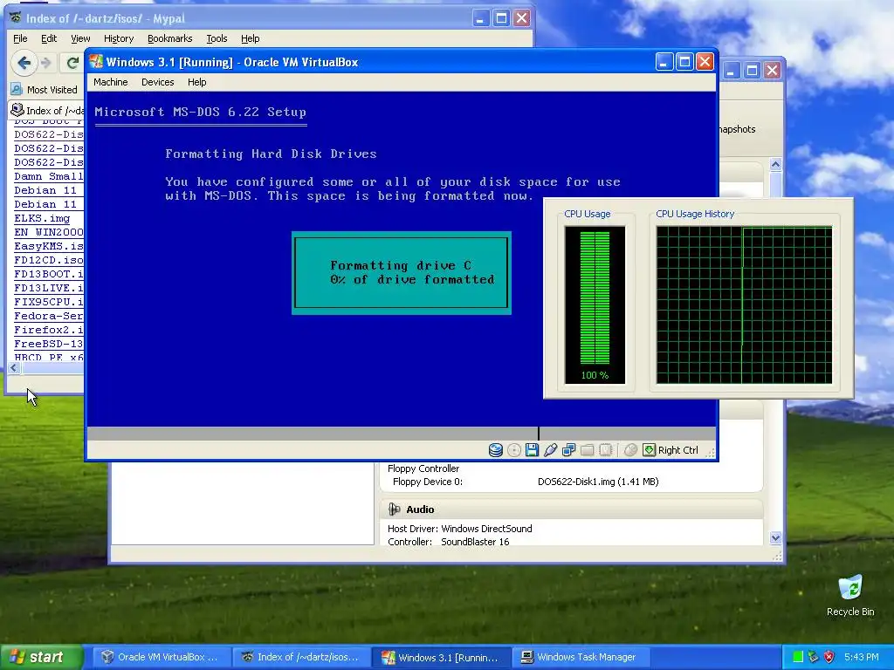Click the red Security Center shield tray icon

coord(829,657)
